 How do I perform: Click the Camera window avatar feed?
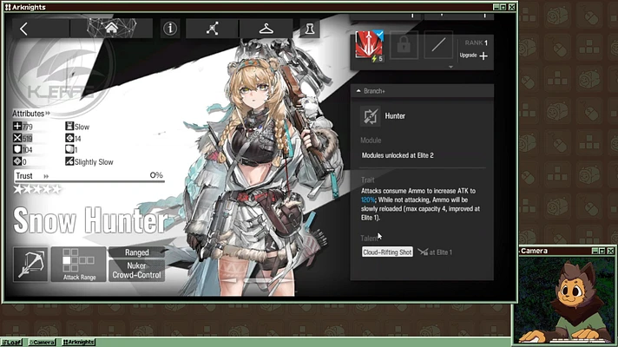pyautogui.click(x=566, y=298)
